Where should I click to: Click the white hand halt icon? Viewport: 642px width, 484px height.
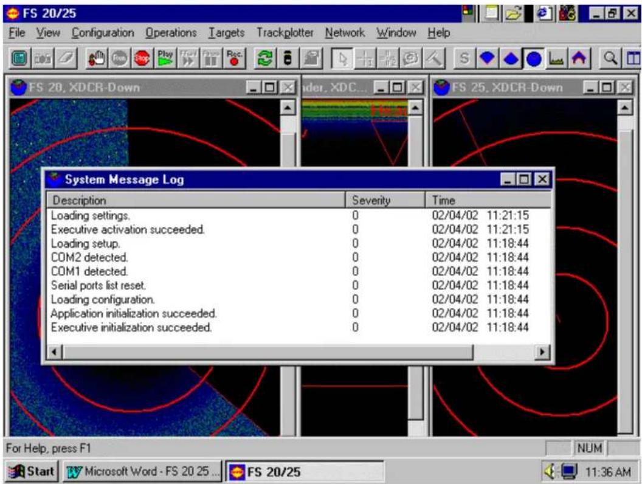pos(97,58)
